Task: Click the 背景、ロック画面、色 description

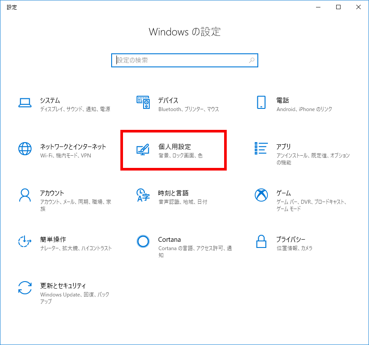Action: 180,155
